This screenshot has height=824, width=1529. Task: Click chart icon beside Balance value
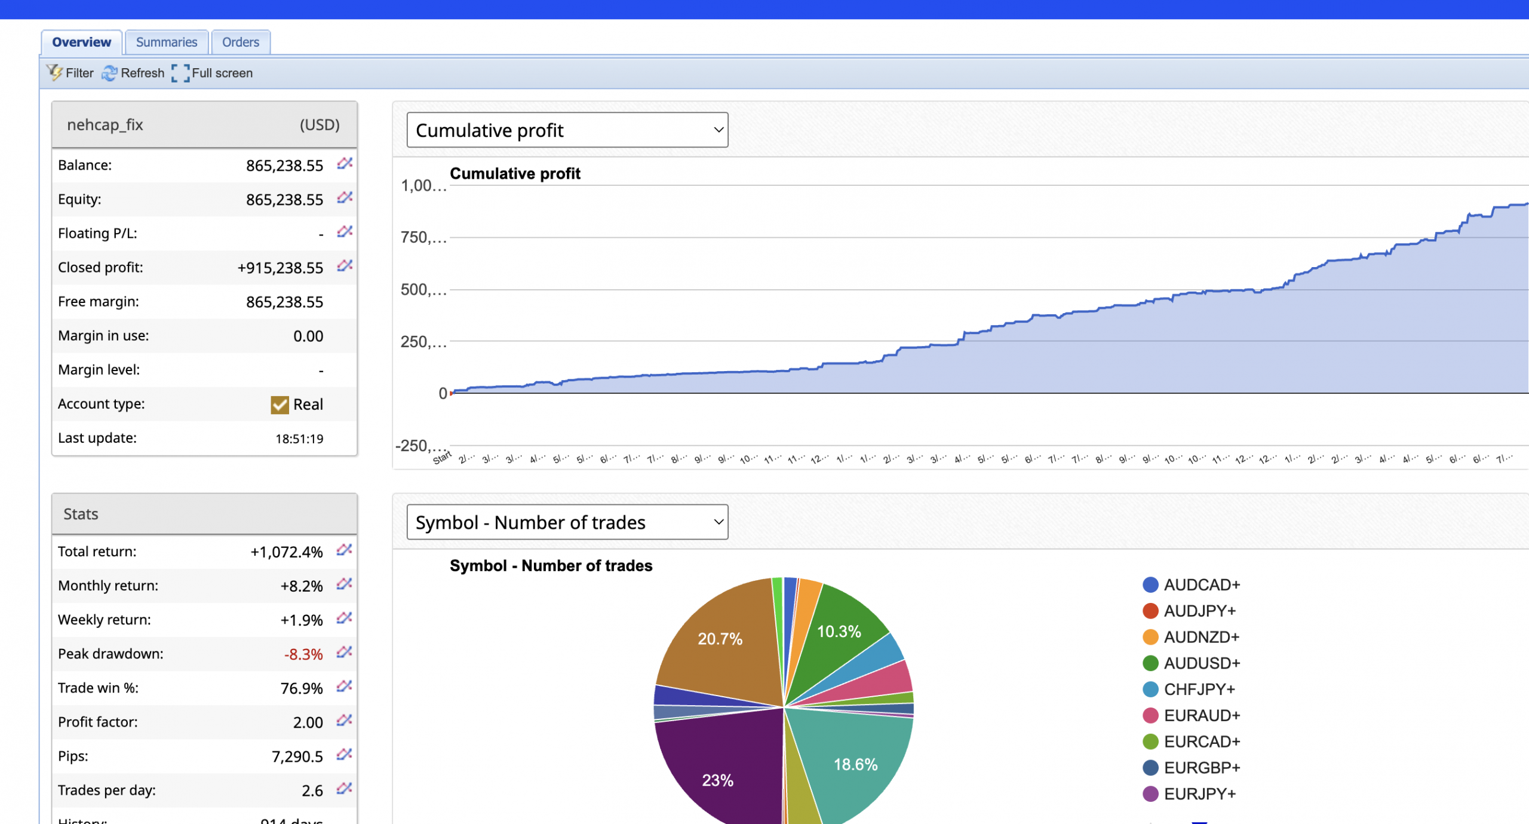[x=345, y=163]
